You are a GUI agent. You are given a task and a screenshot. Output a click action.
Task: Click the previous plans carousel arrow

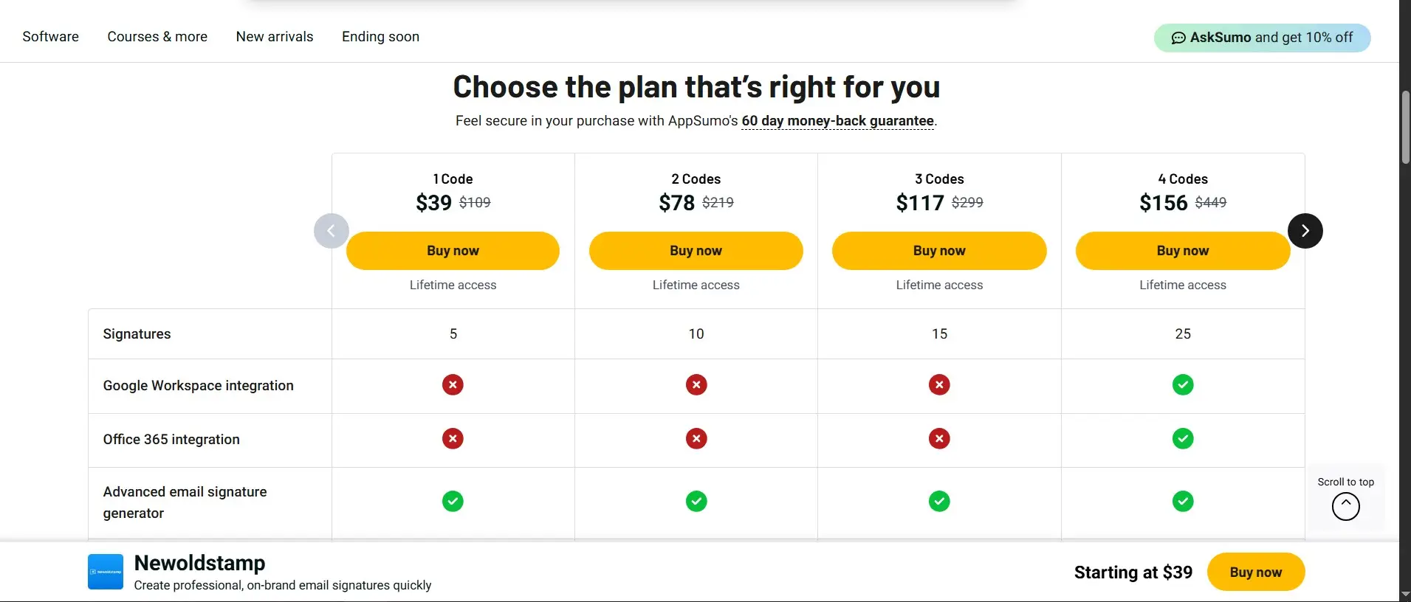click(332, 231)
